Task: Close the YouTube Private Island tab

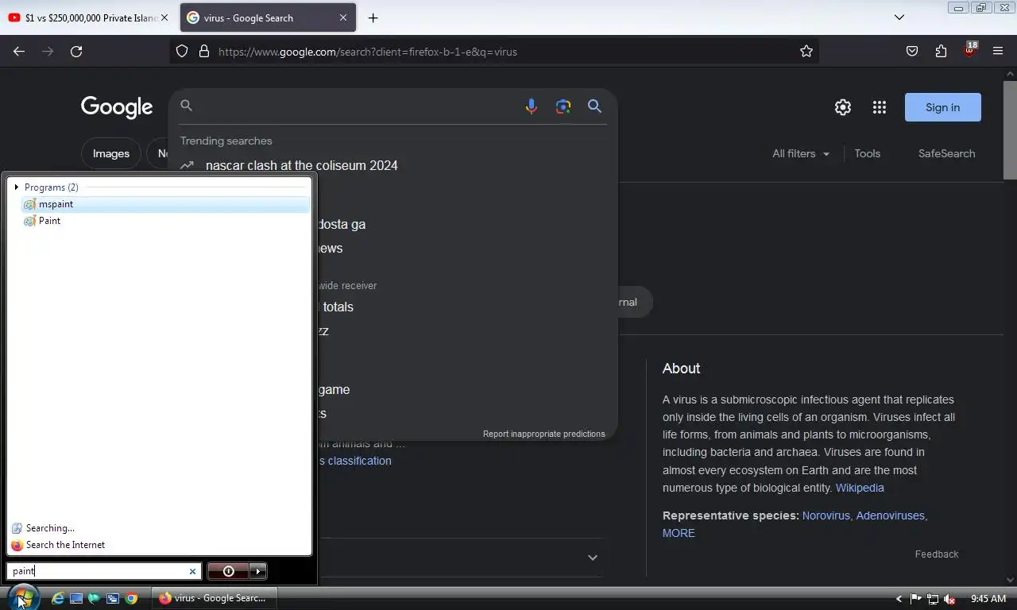Action: point(164,17)
